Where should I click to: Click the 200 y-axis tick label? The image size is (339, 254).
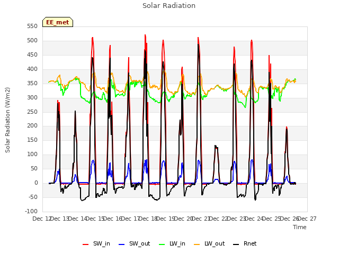[x=32, y=126]
